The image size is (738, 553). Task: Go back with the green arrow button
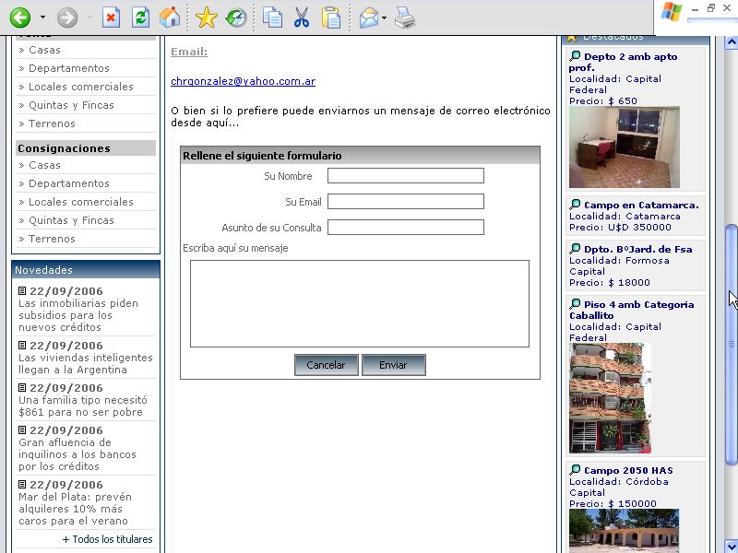[x=20, y=18]
